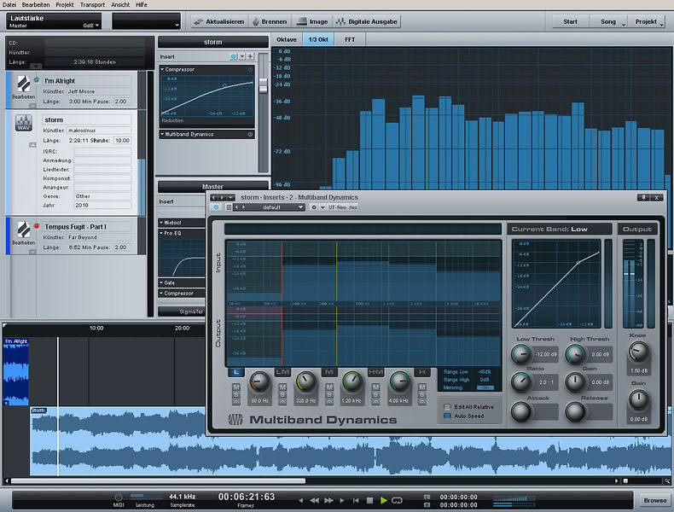Image resolution: width=674 pixels, height=512 pixels.
Task: Open the Bearbeiten menu
Action: [x=36, y=5]
